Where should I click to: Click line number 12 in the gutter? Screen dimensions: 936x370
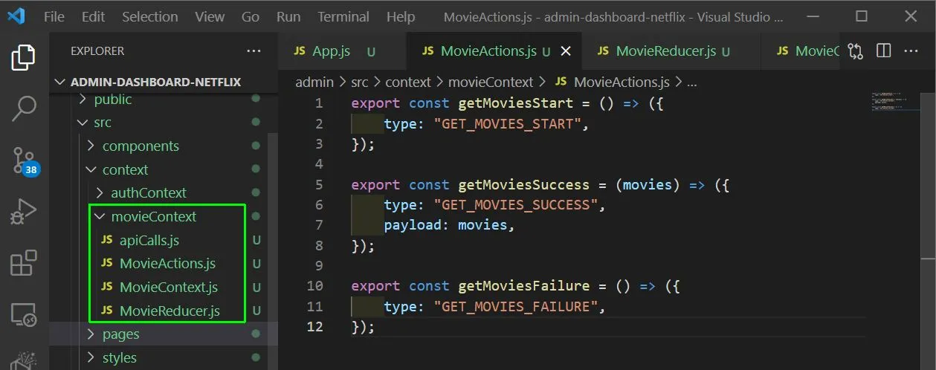314,326
